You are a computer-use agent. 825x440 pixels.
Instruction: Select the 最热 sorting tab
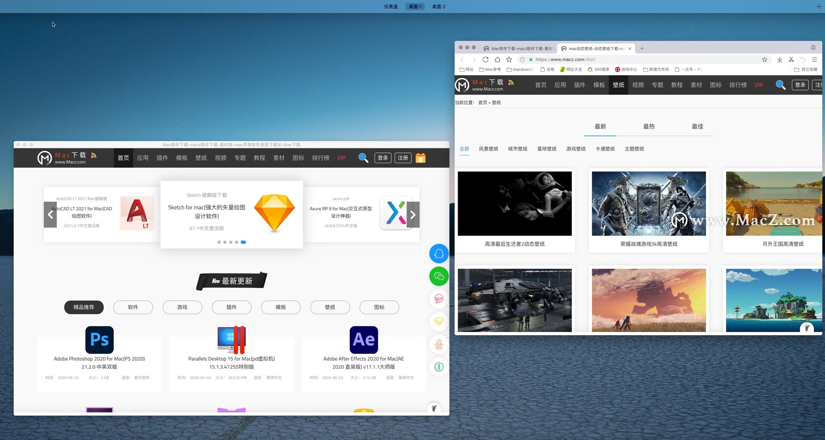(649, 126)
